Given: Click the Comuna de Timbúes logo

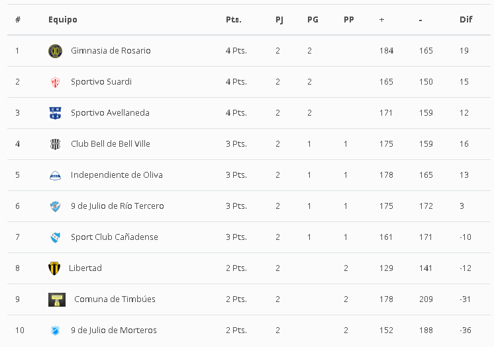Looking at the screenshot, I should pyautogui.click(x=57, y=299).
